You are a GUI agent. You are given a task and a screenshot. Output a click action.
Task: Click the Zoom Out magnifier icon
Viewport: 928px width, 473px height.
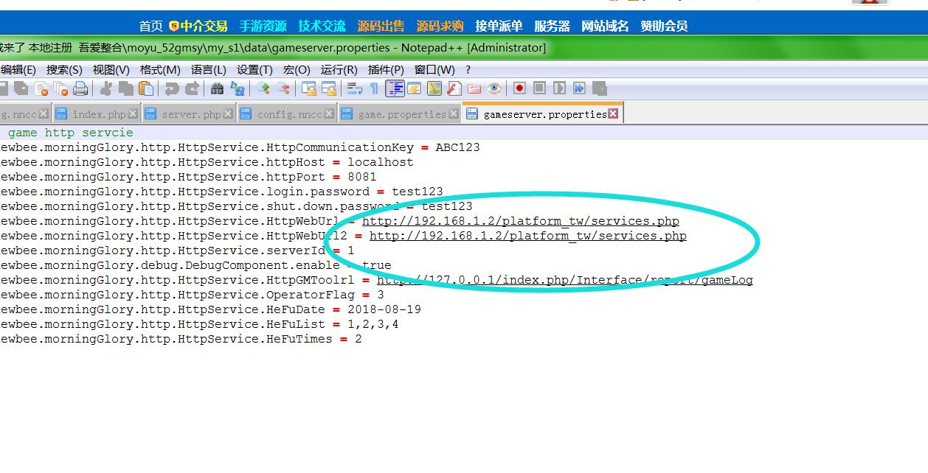point(283,88)
